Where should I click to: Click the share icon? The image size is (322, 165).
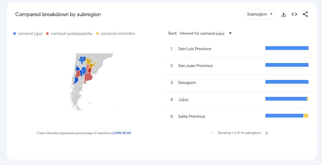coord(305,14)
